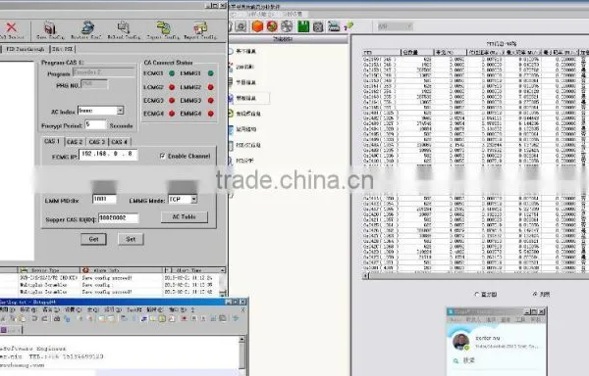Switch to the CAS 4 tab
Screen dimensions: 589x376
[120, 142]
